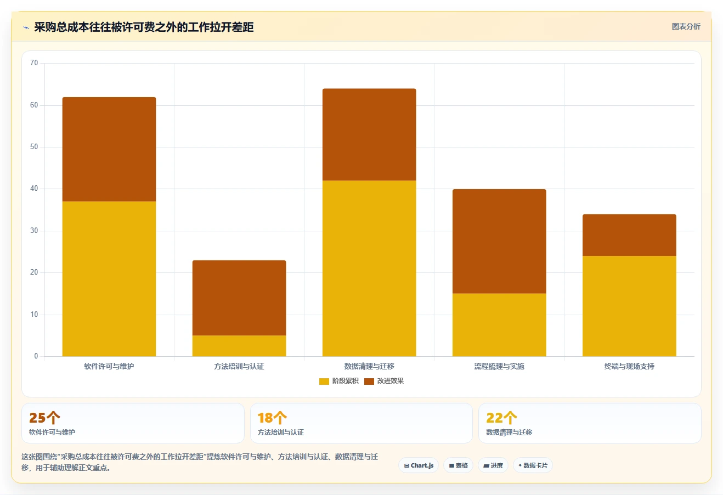
Task: Click the star icon in 数据卡片 chip
Action: (520, 465)
